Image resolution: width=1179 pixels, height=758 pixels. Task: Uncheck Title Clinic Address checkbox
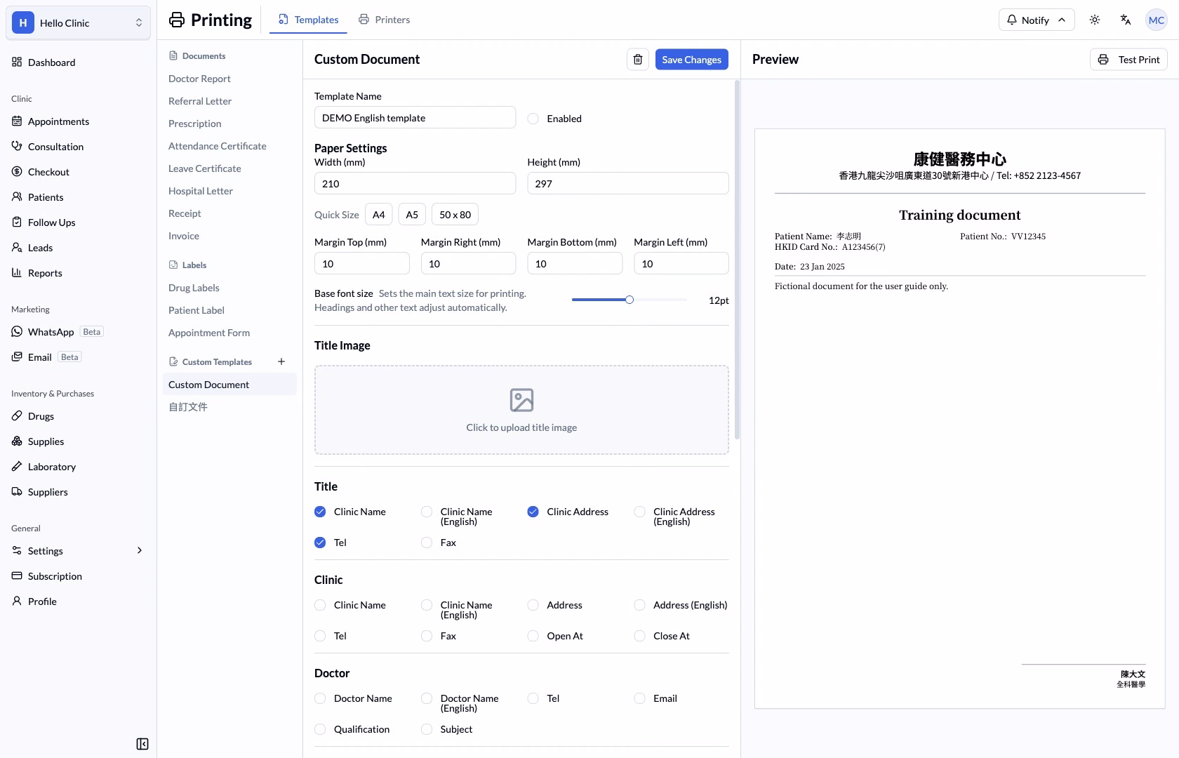pos(533,512)
